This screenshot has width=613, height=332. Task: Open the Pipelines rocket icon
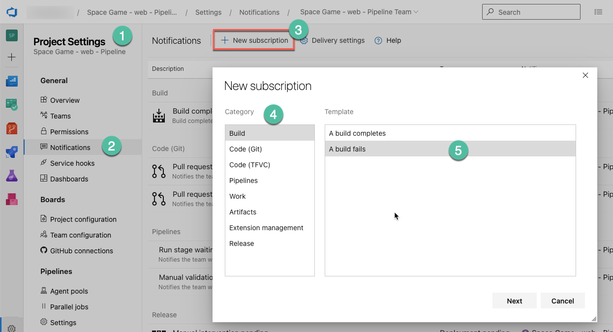click(x=12, y=152)
